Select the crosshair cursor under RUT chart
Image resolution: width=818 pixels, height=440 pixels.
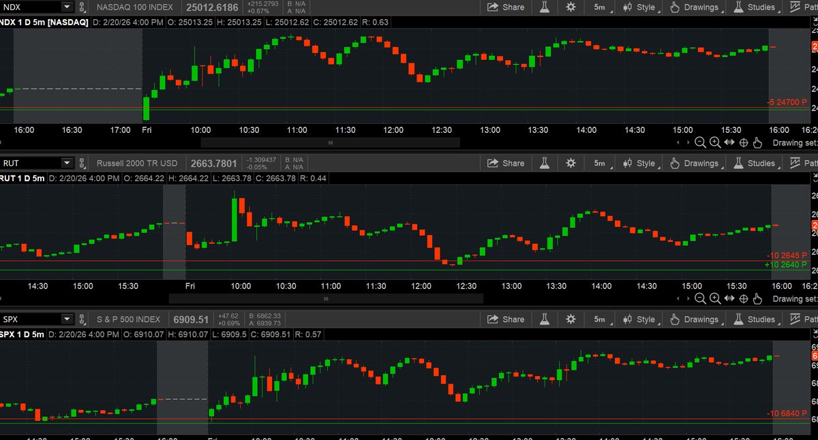tap(744, 298)
